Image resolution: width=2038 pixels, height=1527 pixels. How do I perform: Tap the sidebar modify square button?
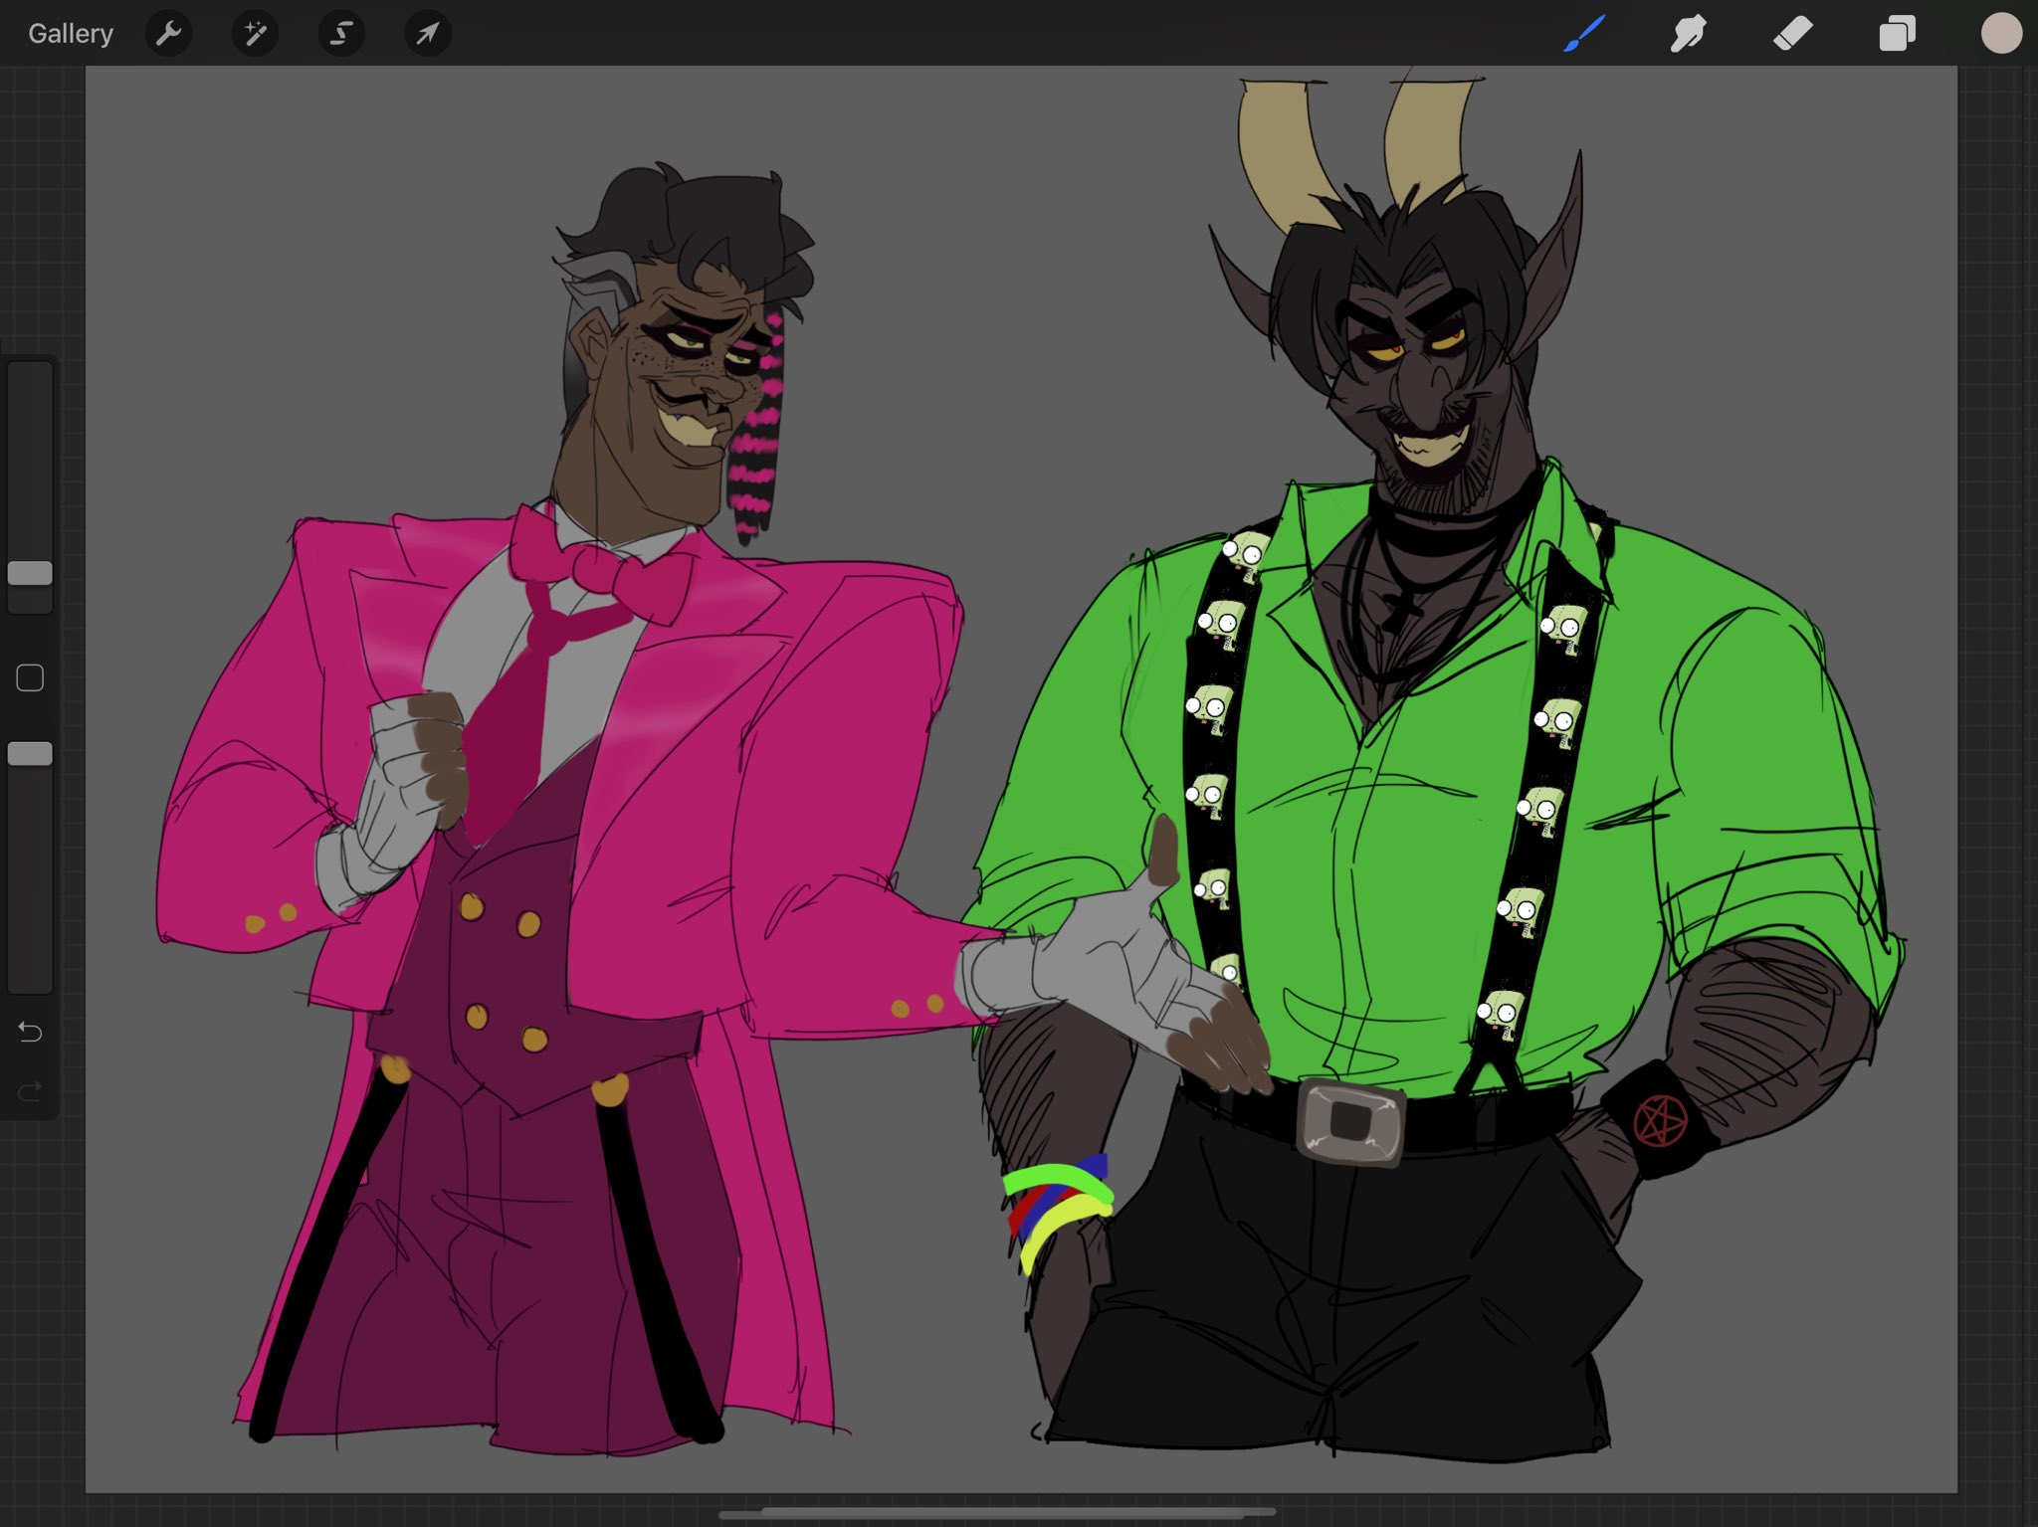tap(30, 676)
